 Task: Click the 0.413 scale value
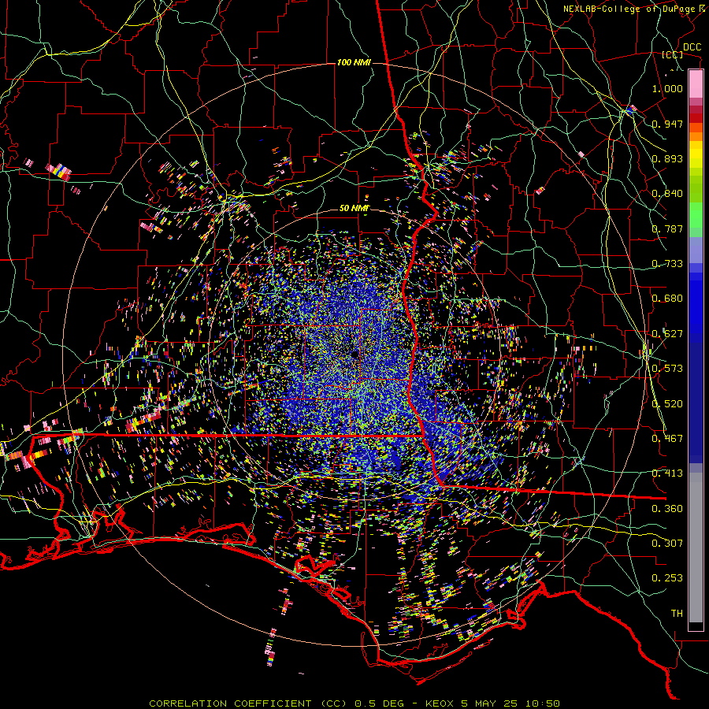(667, 473)
